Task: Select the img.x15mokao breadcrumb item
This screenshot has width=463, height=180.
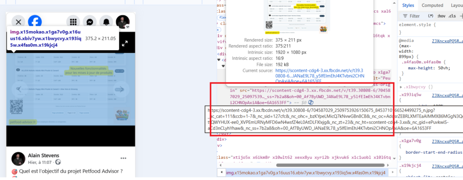Action: [306, 173]
